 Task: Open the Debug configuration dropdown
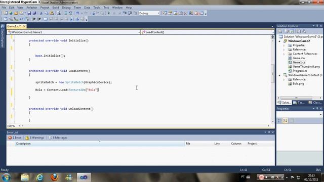click(x=158, y=13)
